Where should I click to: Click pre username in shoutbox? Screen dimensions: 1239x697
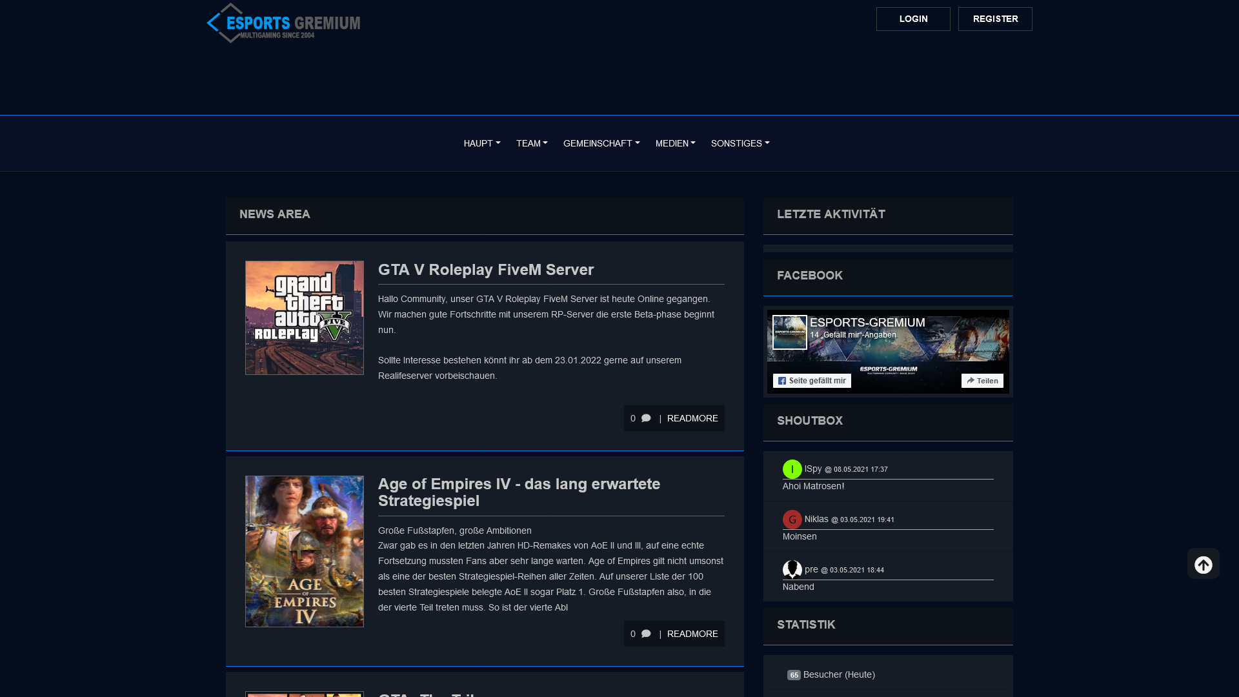click(x=811, y=569)
